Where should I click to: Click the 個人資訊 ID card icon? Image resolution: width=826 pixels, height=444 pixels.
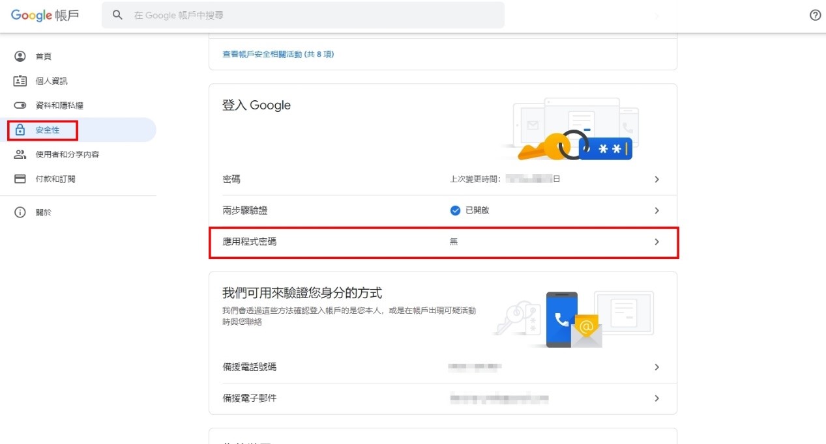click(20, 81)
